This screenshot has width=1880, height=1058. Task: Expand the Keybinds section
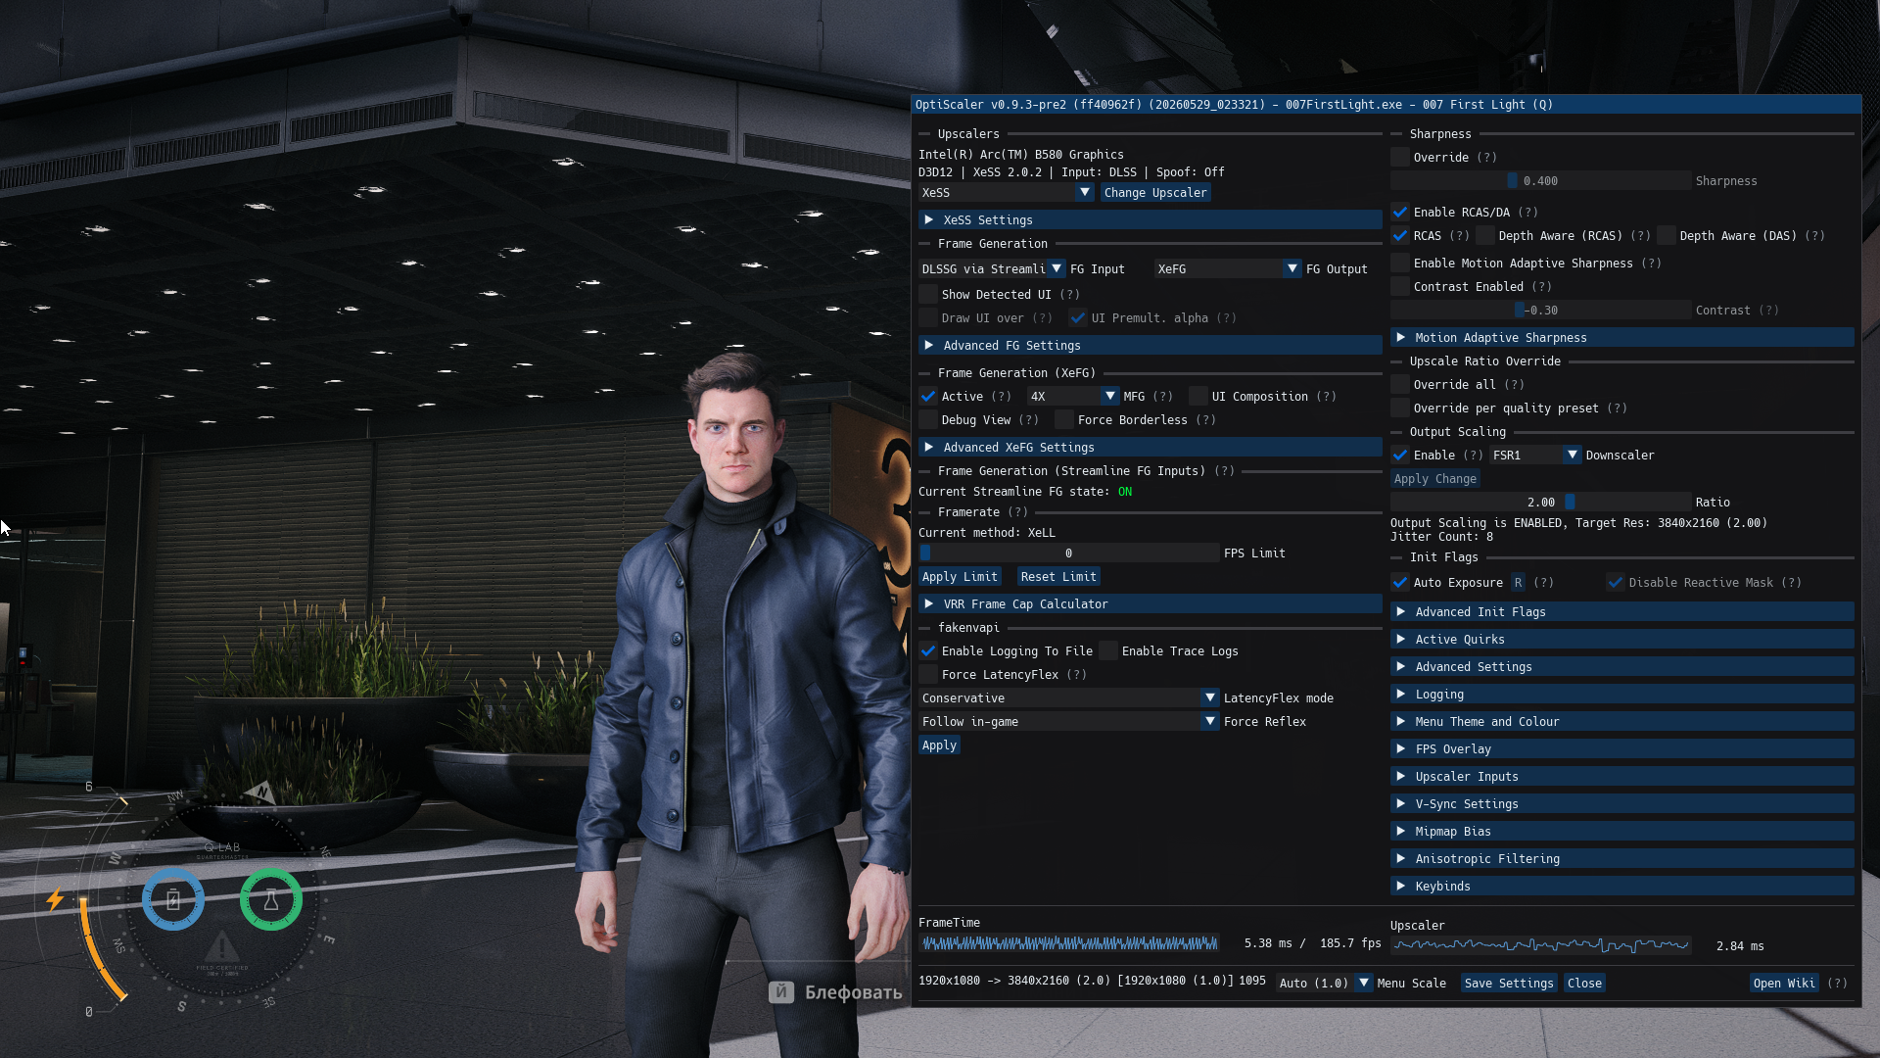click(1622, 887)
